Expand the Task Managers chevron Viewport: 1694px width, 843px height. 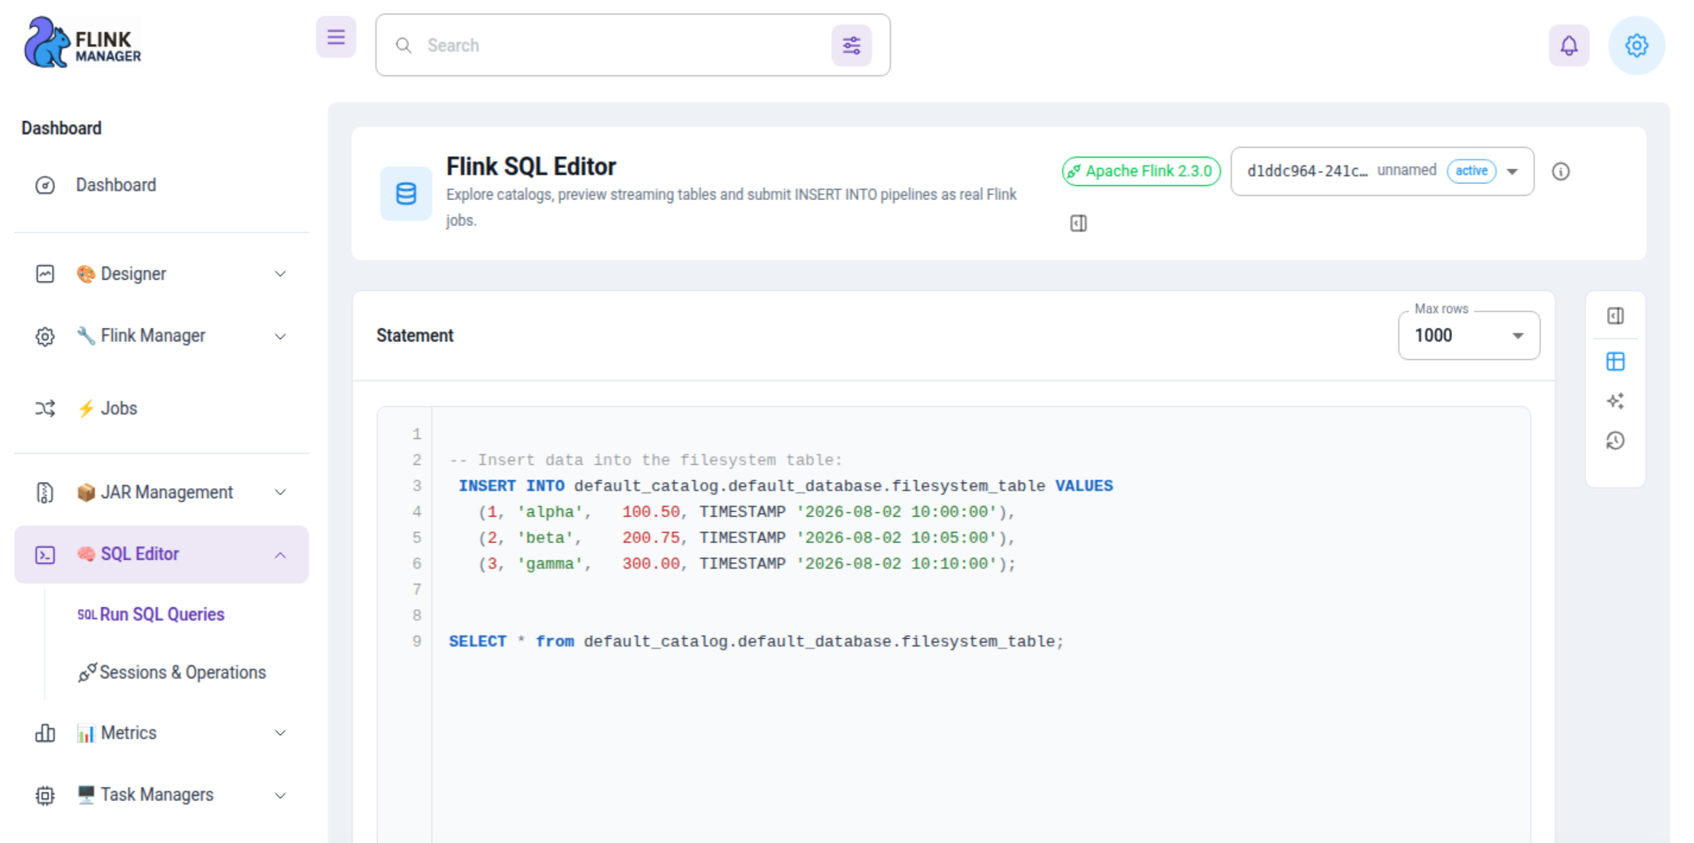(x=280, y=795)
